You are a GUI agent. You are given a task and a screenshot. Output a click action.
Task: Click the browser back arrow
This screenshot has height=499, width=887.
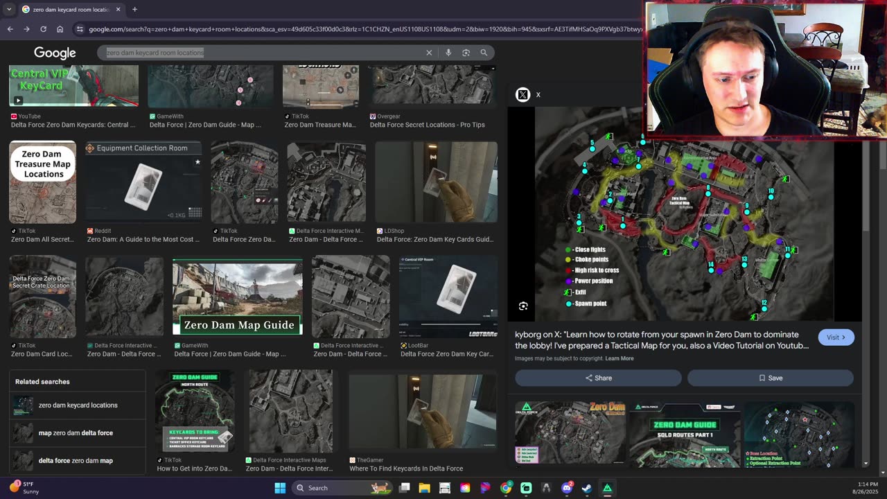(10, 29)
